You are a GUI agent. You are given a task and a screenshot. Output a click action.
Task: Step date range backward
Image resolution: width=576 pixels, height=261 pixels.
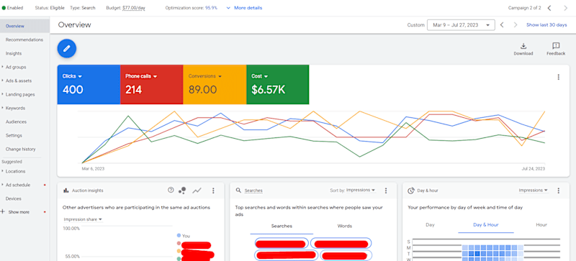point(502,25)
